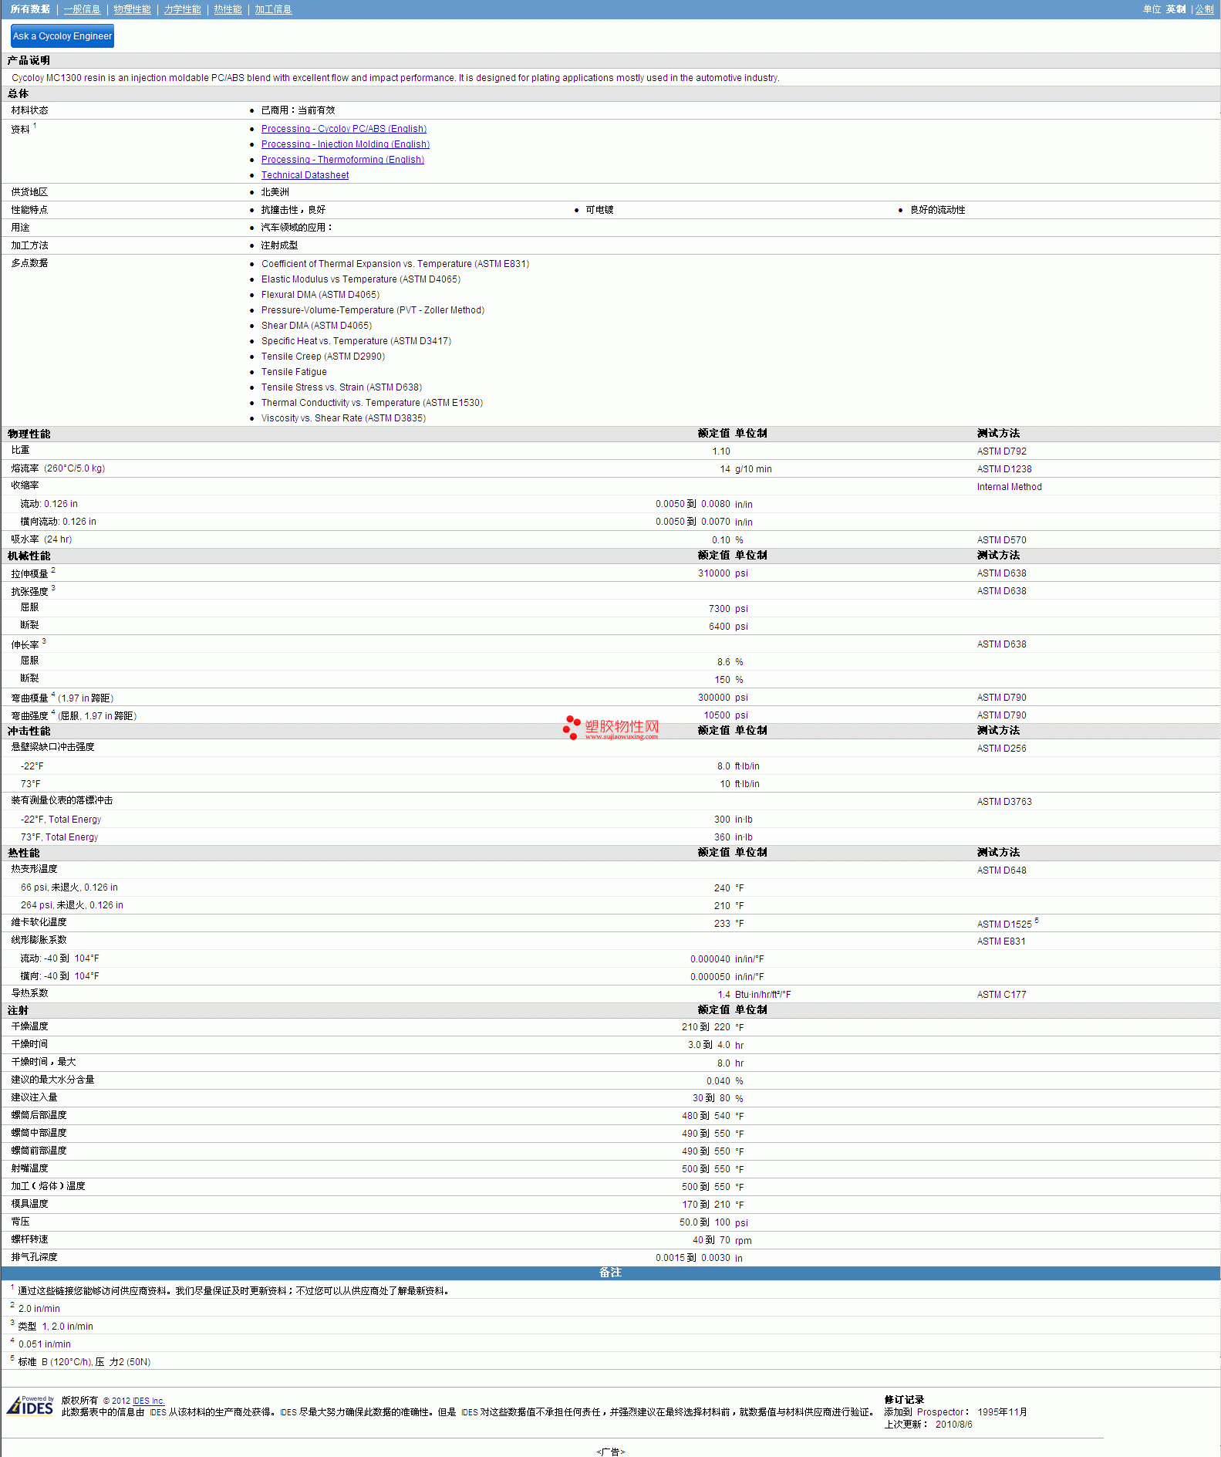
Task: Click Elastic Modulus vs Temperature entry
Action: (x=361, y=279)
